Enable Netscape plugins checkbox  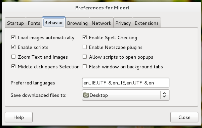click(x=85, y=47)
